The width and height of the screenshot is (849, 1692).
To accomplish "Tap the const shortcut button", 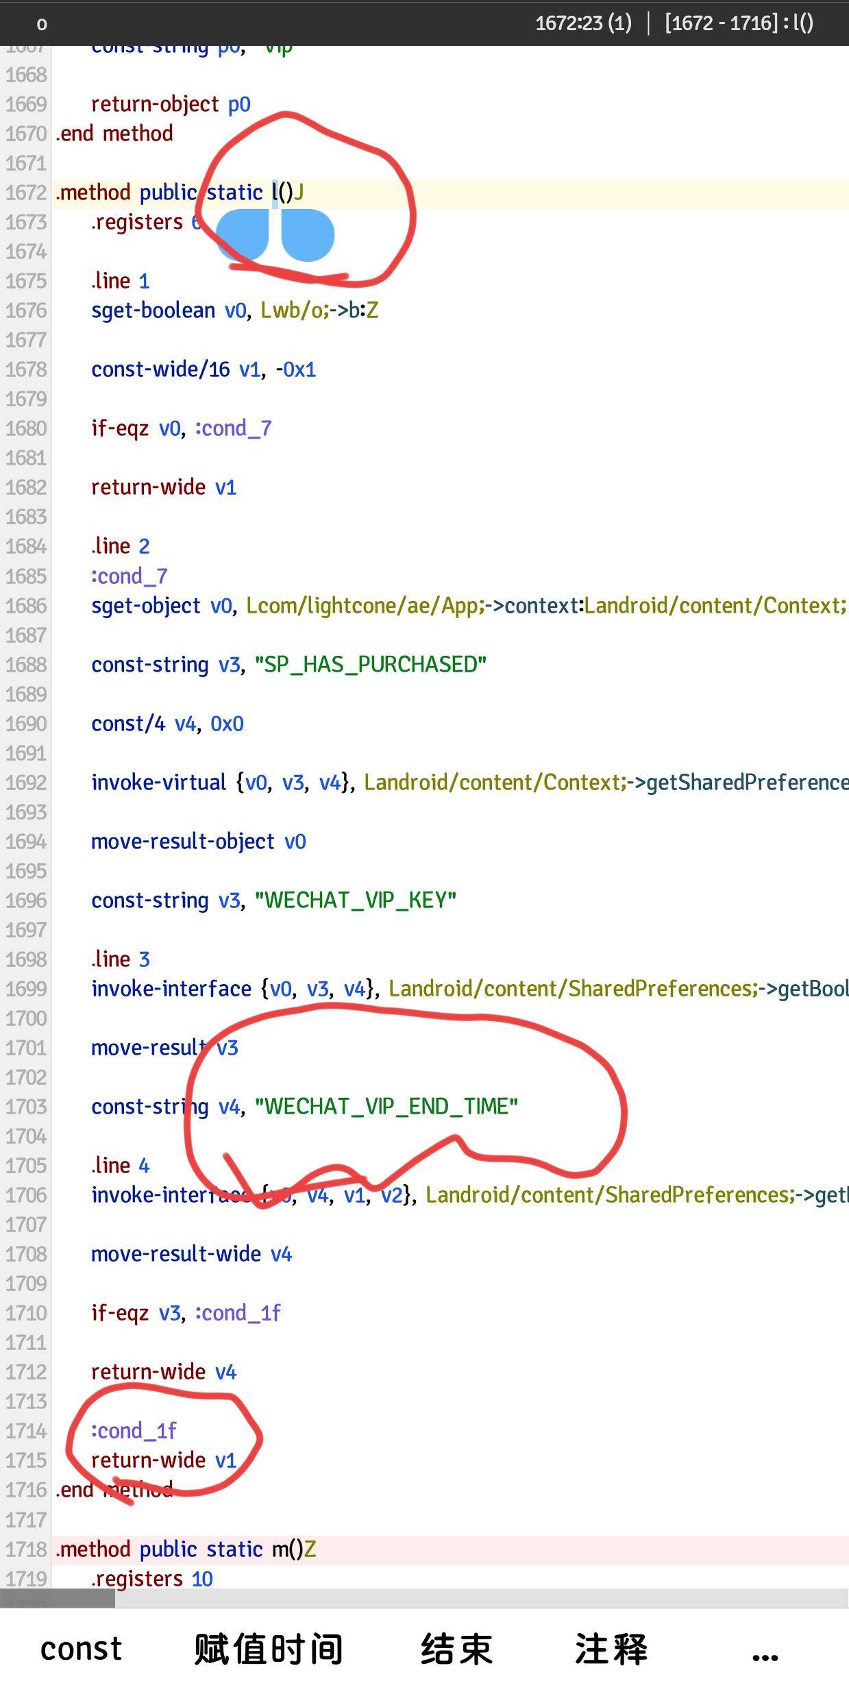I will click(x=81, y=1649).
